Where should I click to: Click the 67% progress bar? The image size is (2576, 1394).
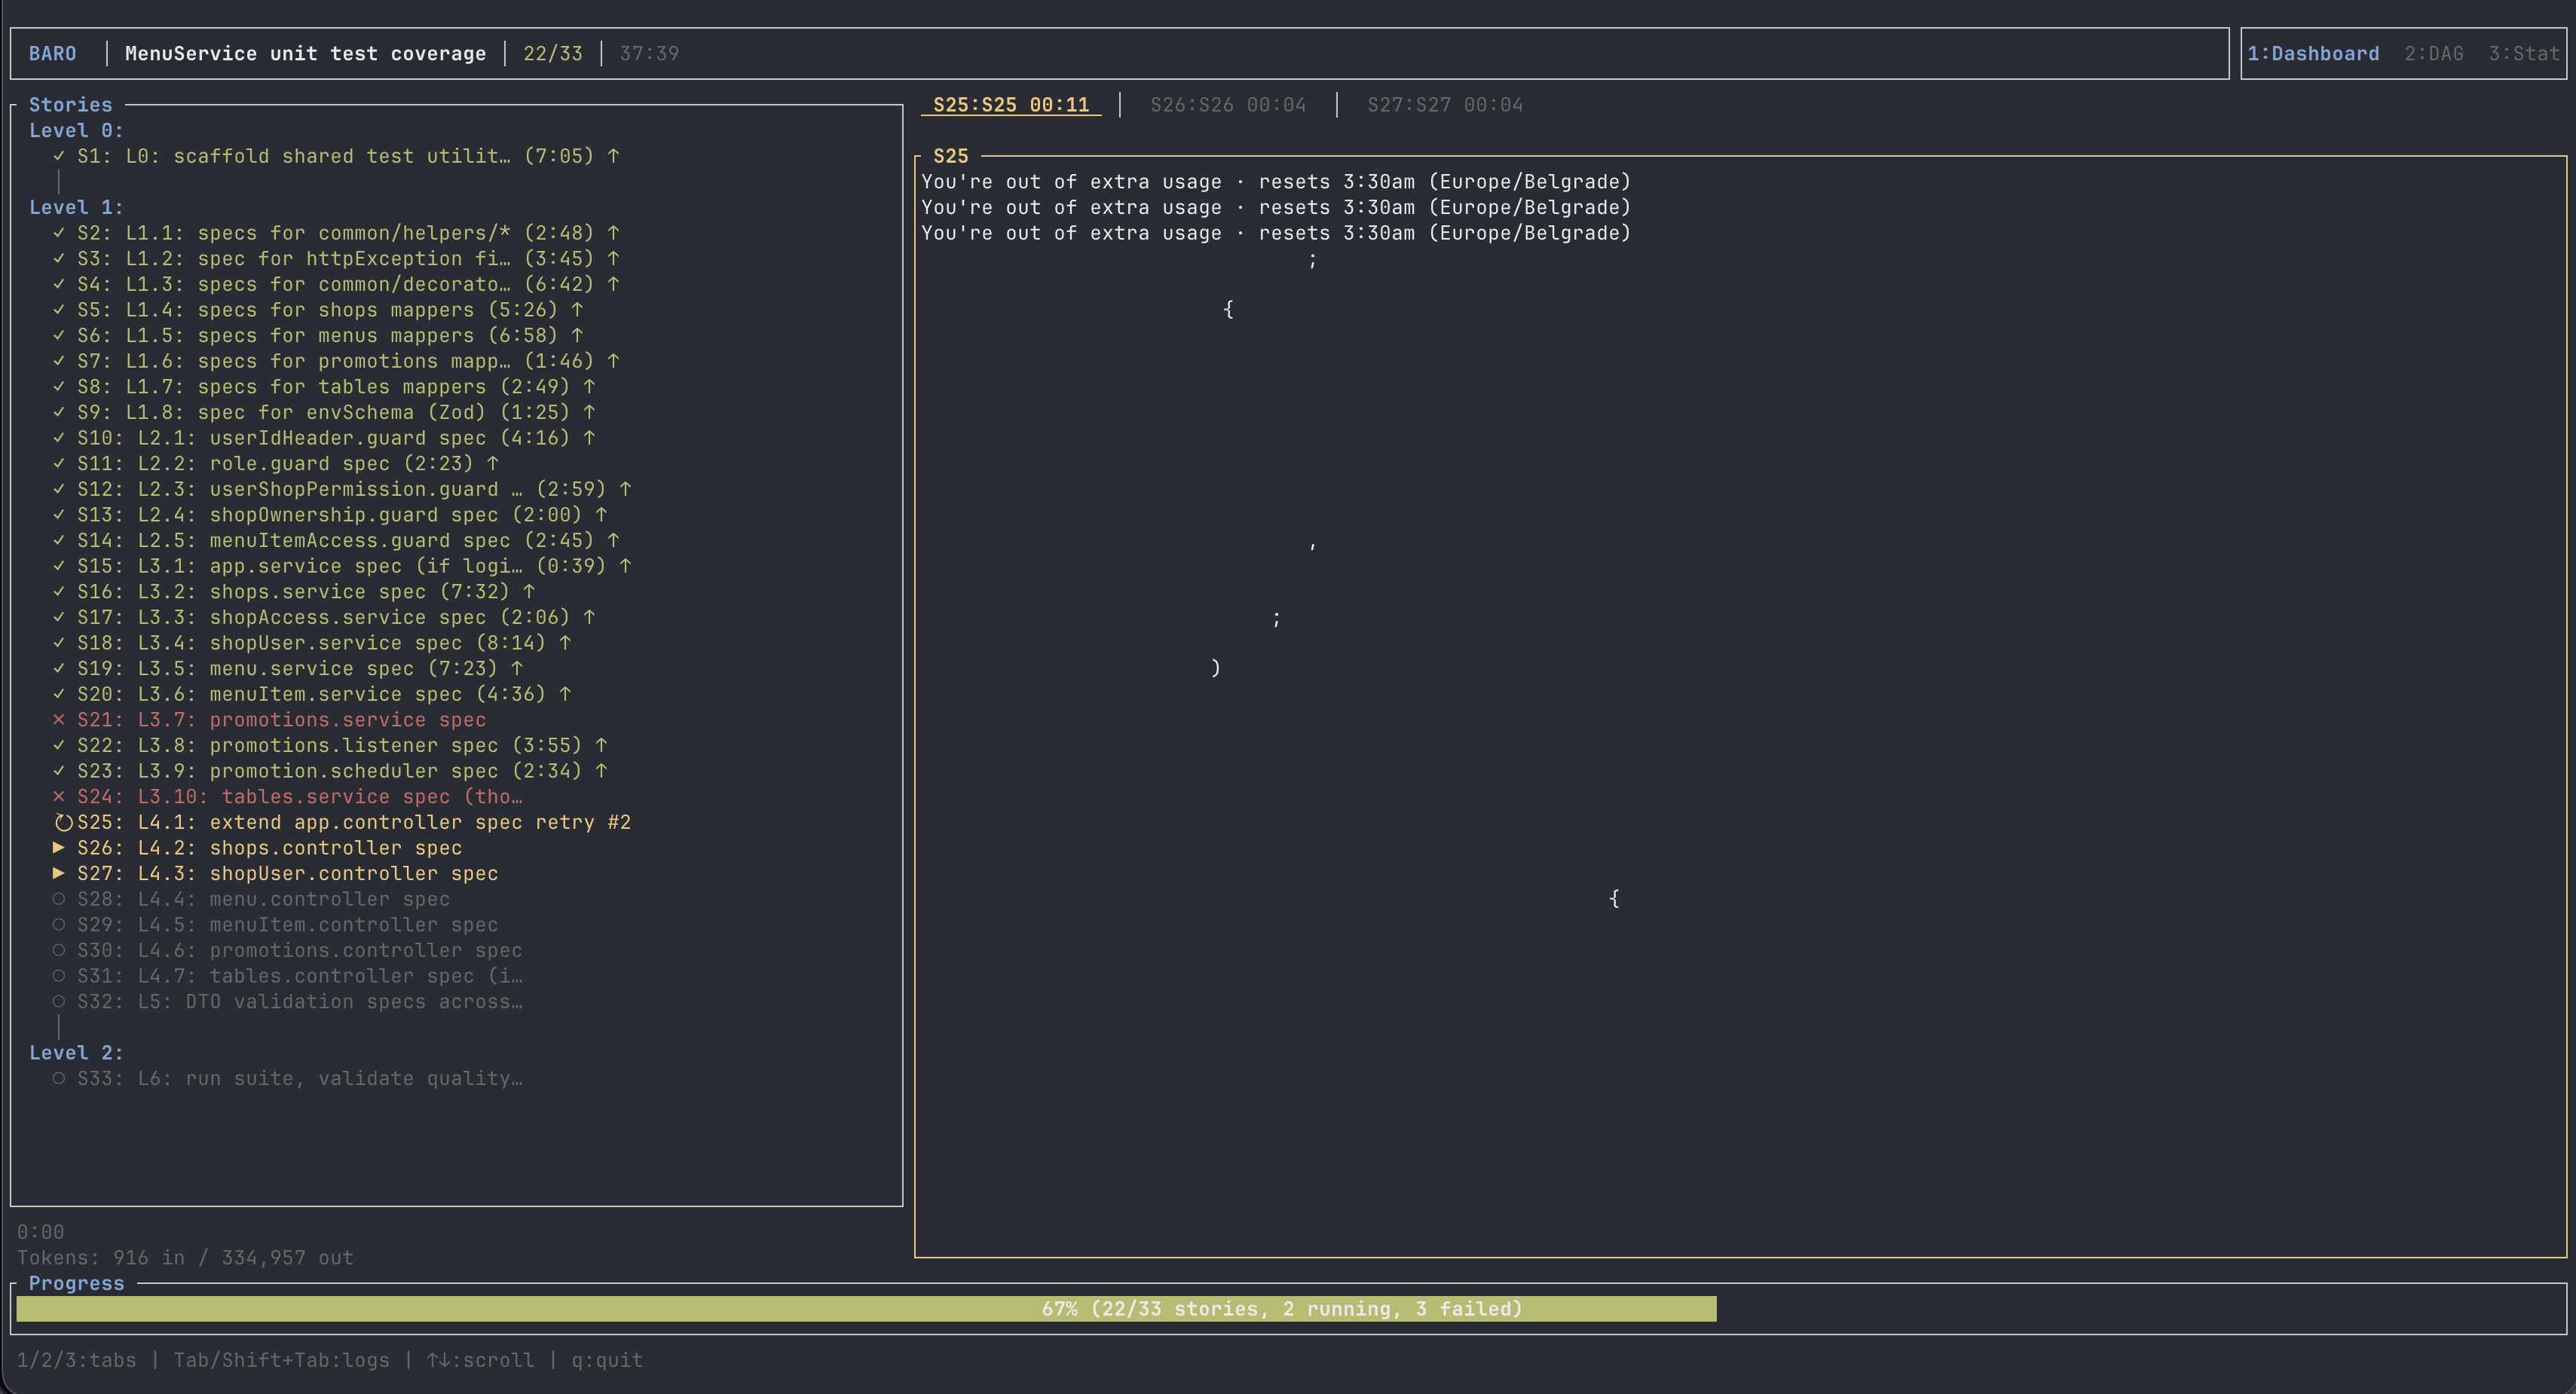(1288, 1309)
